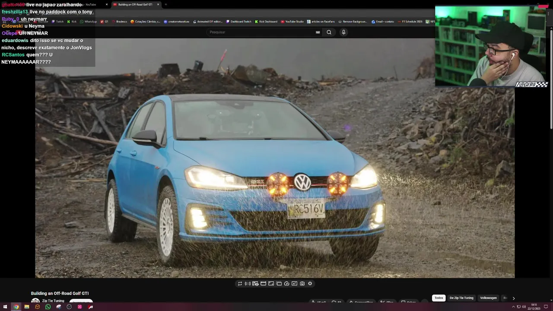Click the pop-up player window icon

279,284
